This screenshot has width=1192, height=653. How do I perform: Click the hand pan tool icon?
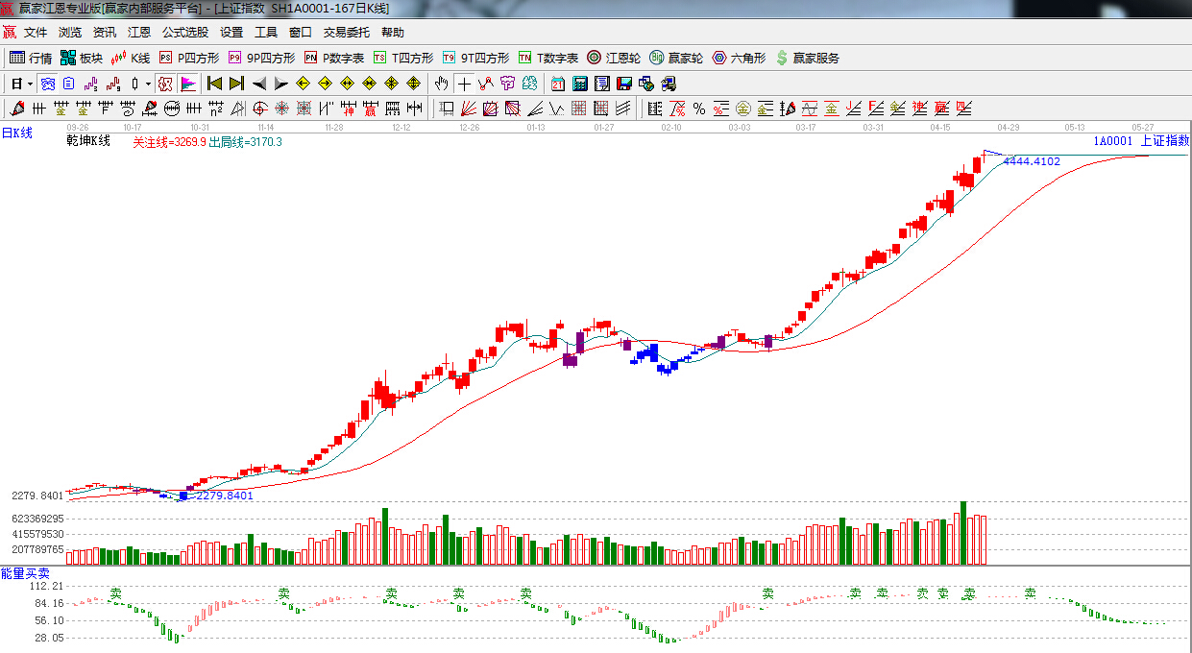coord(441,84)
